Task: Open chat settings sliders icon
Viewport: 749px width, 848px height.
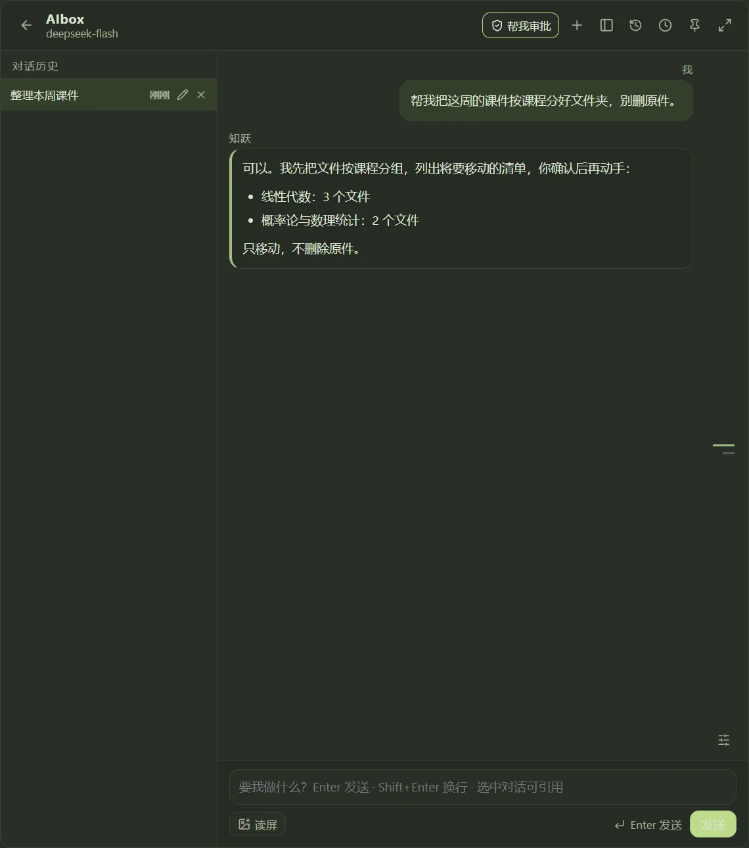Action: 724,740
